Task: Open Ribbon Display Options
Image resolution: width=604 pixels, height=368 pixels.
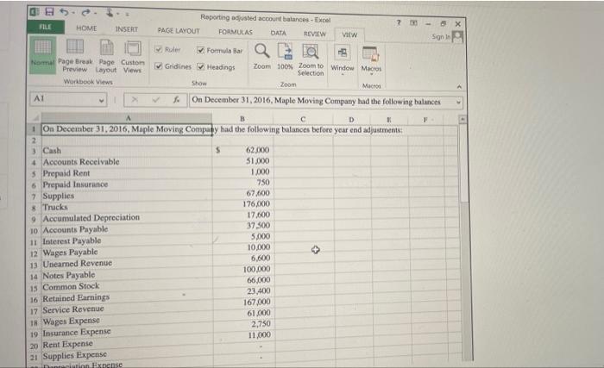Action: 413,22
